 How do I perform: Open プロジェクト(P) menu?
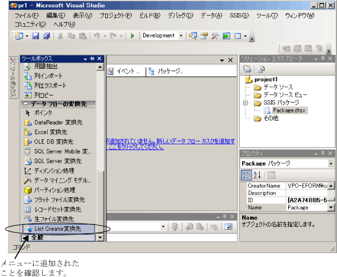click(x=115, y=15)
